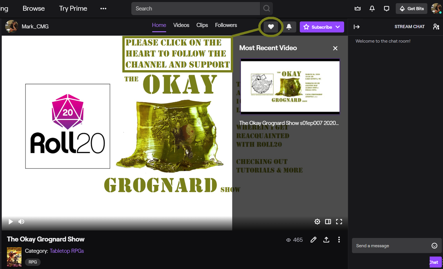Open video player settings gear
Screen dimensions: 443x269
tap(317, 222)
